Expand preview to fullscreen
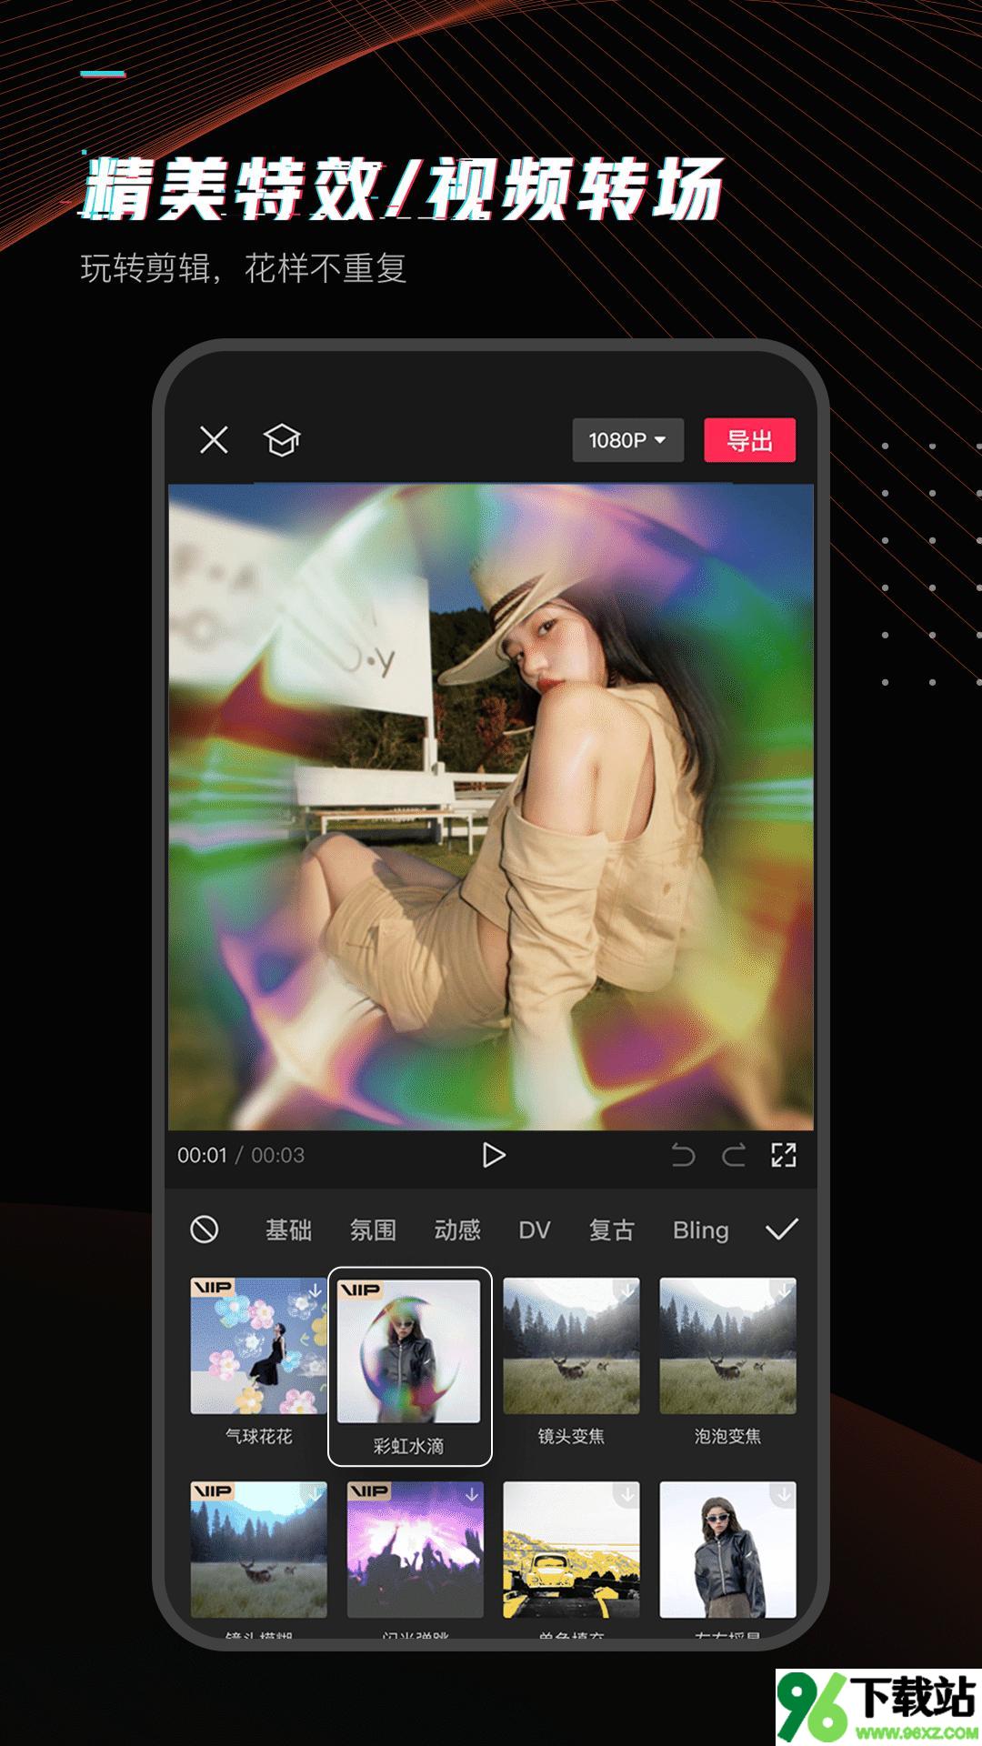 [783, 1155]
